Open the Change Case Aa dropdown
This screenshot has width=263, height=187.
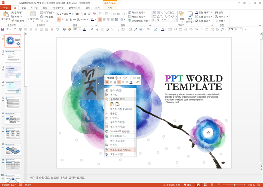[85, 20]
